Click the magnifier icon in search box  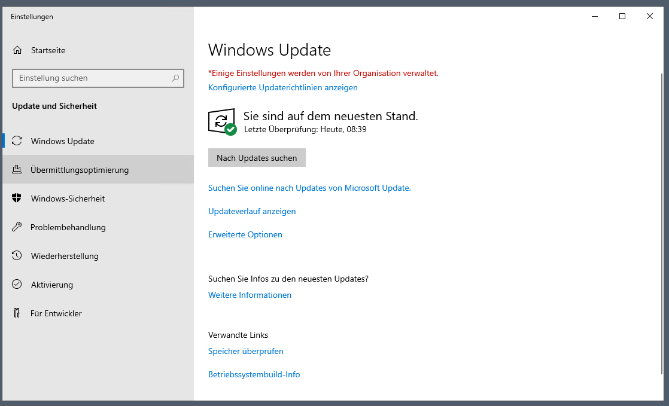pyautogui.click(x=175, y=78)
